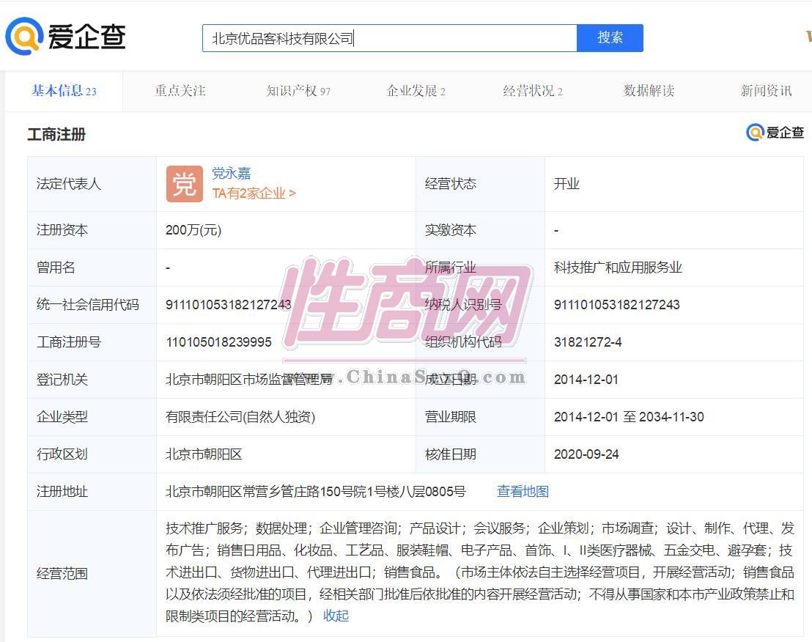Go to the 知识产权 tab
The height and width of the screenshot is (642, 812).
298,91
